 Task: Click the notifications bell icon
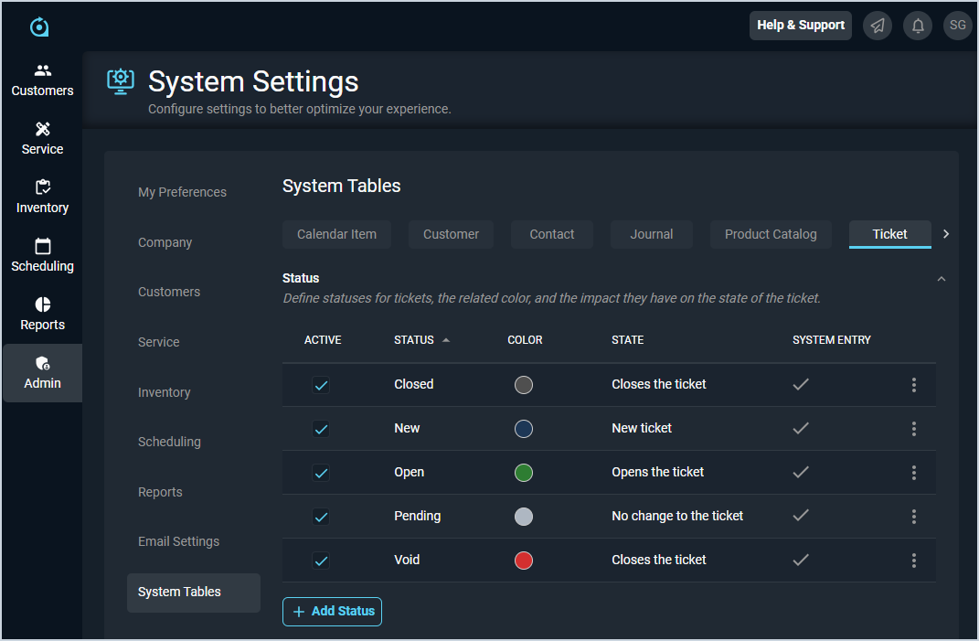click(918, 26)
